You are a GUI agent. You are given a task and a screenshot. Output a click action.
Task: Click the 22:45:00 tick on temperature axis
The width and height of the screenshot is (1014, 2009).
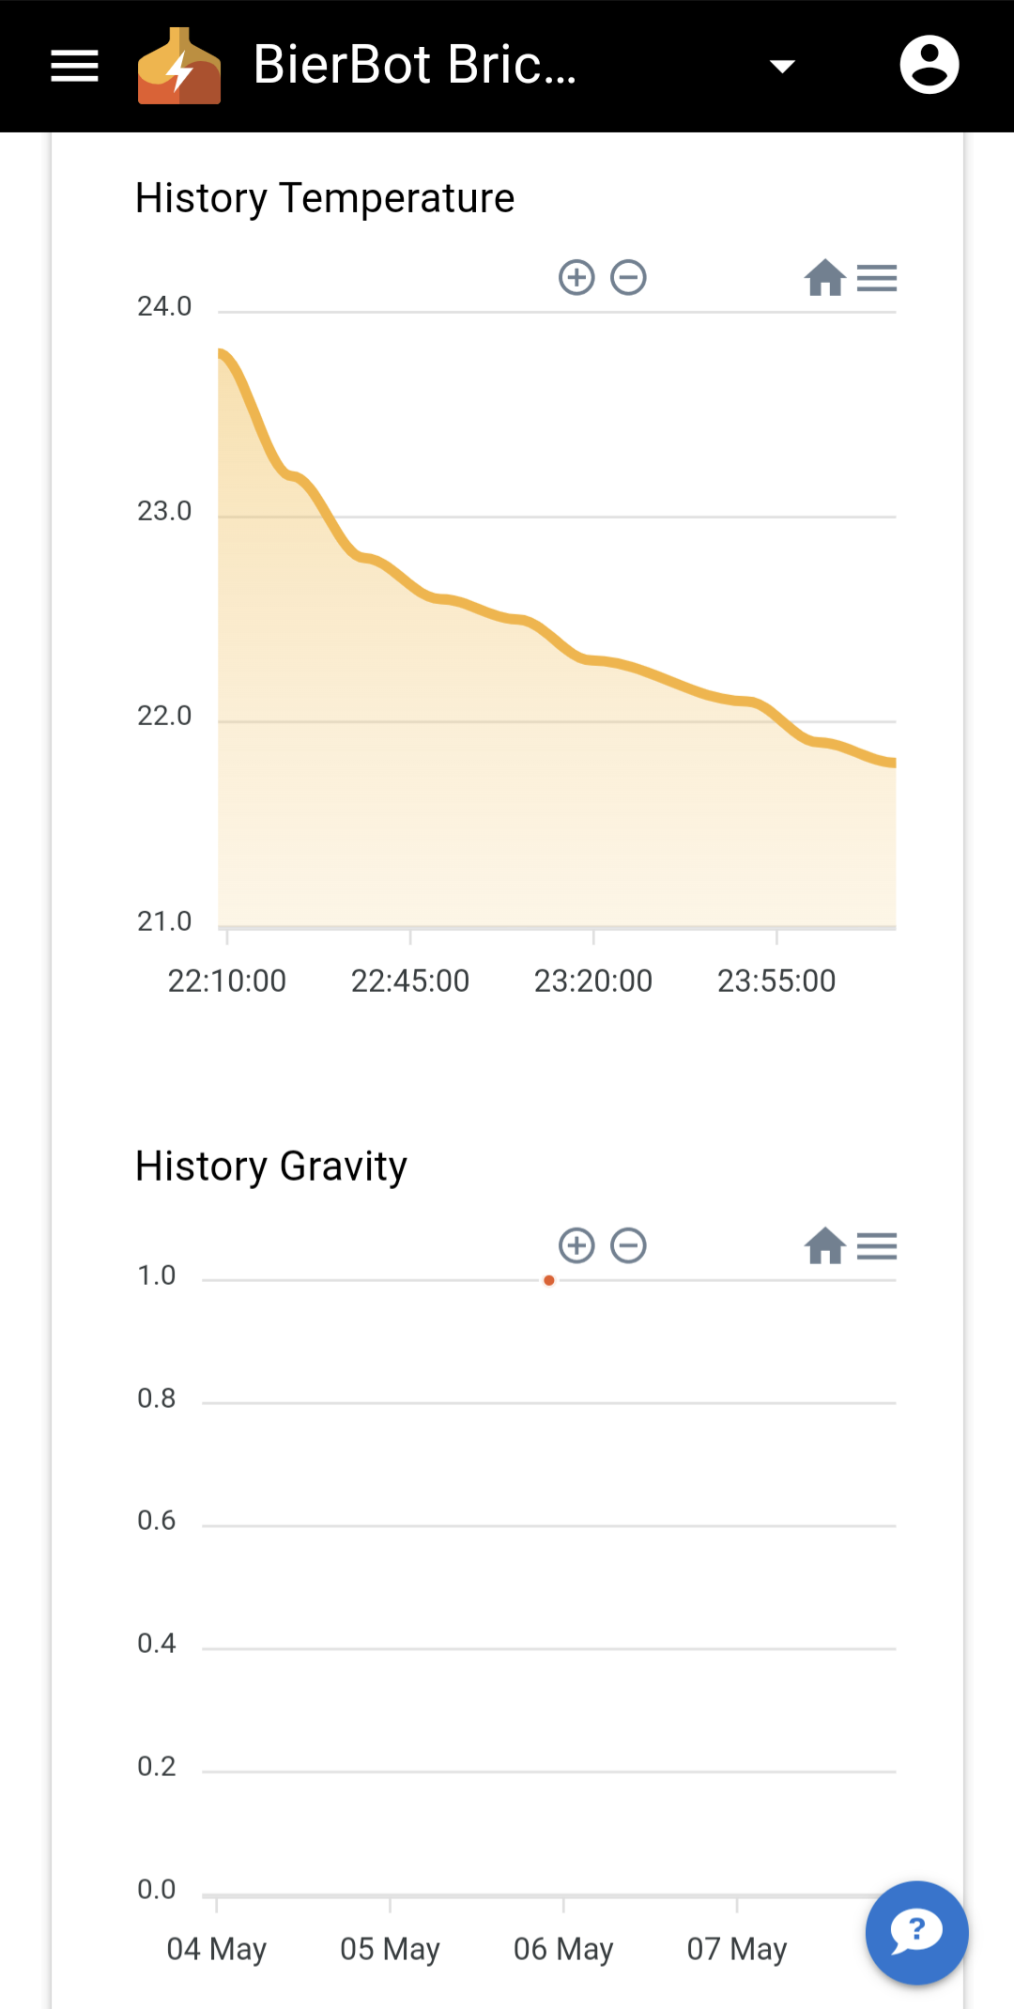[x=410, y=981]
